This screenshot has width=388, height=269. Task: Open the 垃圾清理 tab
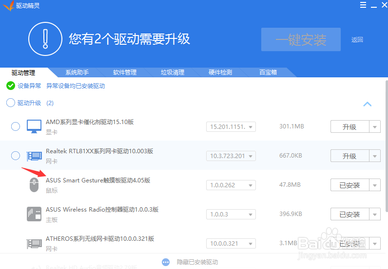[173, 72]
